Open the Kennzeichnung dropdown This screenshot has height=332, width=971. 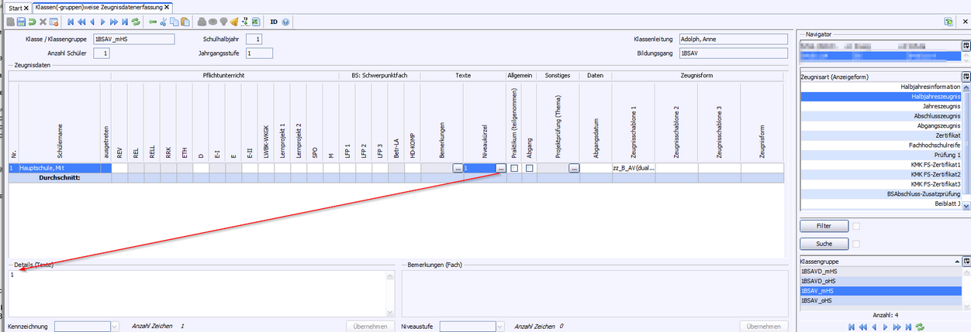click(x=116, y=327)
